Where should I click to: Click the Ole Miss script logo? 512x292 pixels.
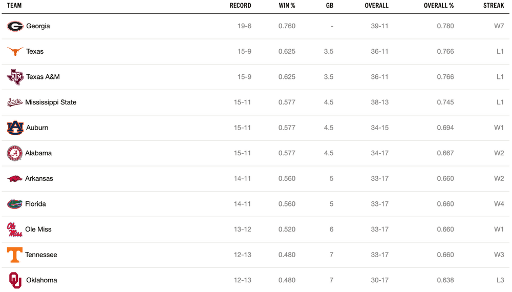[x=15, y=230]
